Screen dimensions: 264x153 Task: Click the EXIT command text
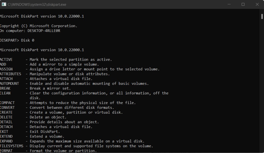click(x=4, y=131)
